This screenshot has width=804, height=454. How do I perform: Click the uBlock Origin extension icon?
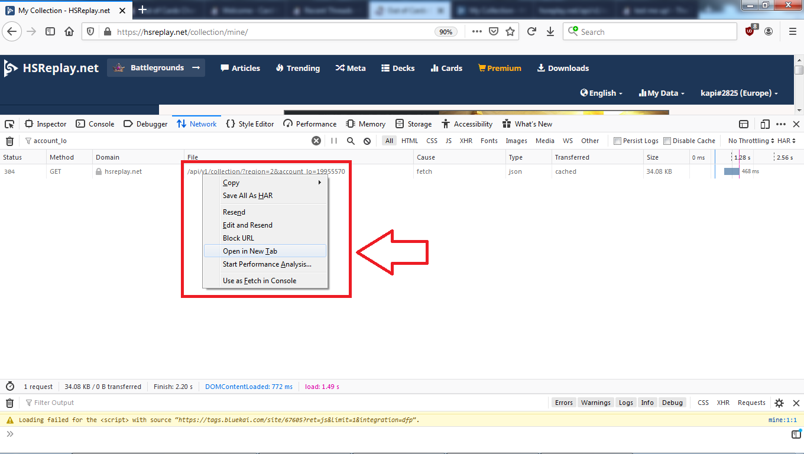[x=751, y=31]
